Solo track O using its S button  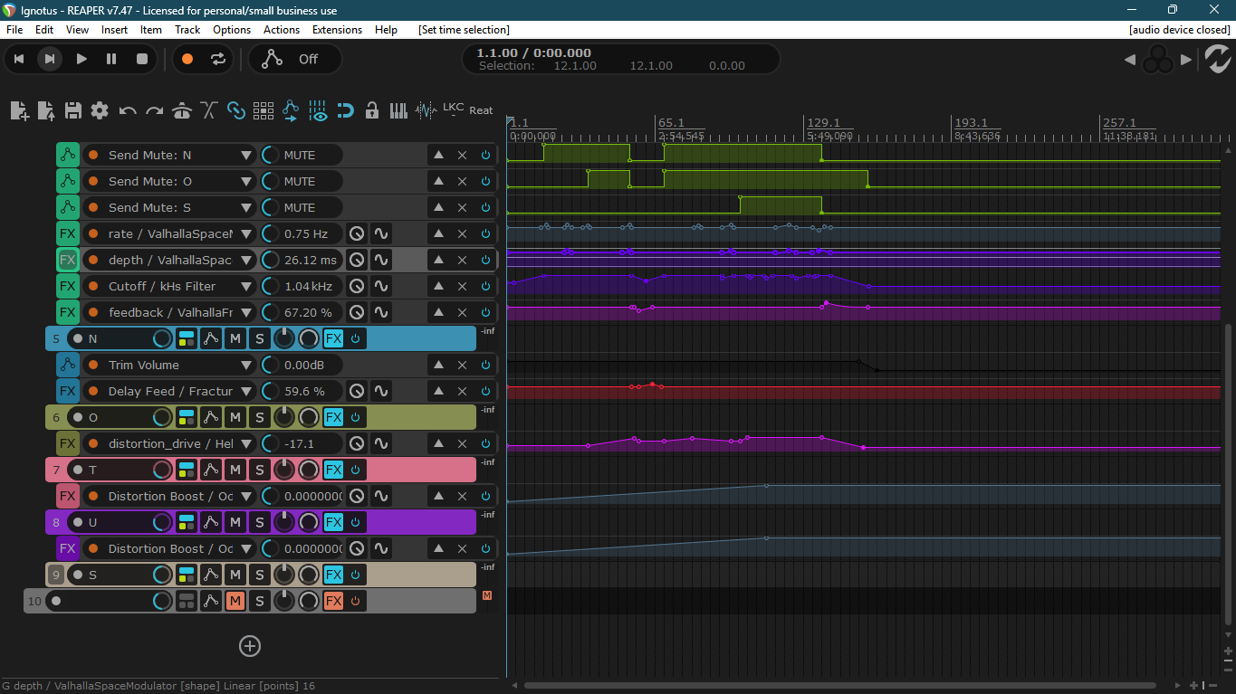coord(260,417)
